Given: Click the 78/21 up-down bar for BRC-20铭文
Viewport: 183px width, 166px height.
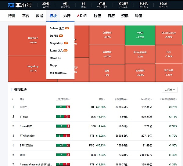Looking at the screenshot, I should tap(63, 145).
